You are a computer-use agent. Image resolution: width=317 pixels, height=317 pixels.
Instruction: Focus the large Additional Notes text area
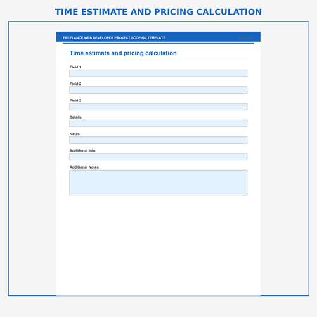pyautogui.click(x=158, y=183)
